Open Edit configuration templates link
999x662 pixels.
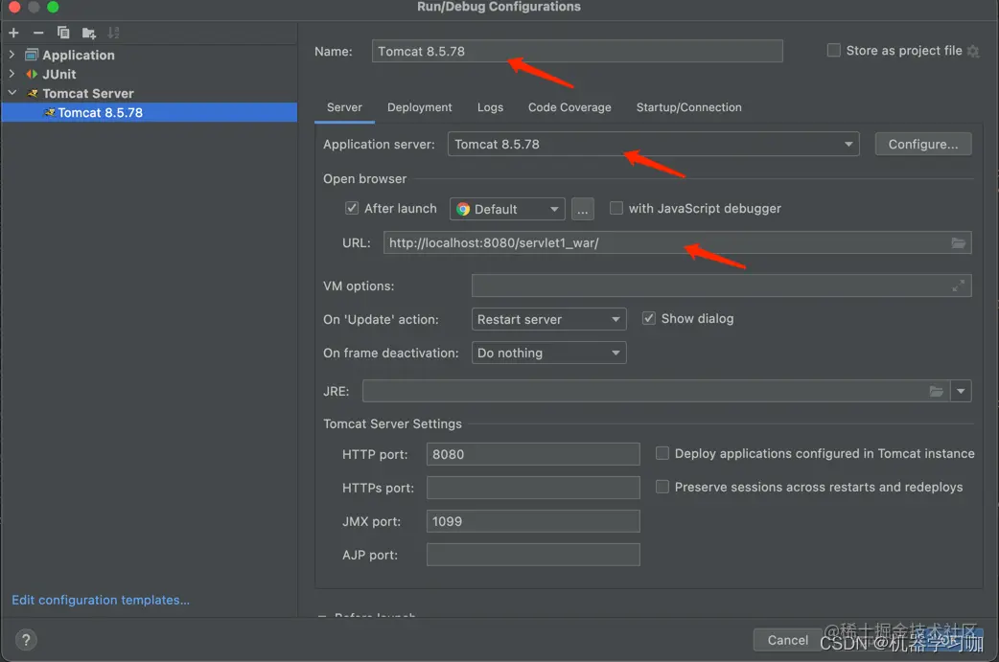101,601
